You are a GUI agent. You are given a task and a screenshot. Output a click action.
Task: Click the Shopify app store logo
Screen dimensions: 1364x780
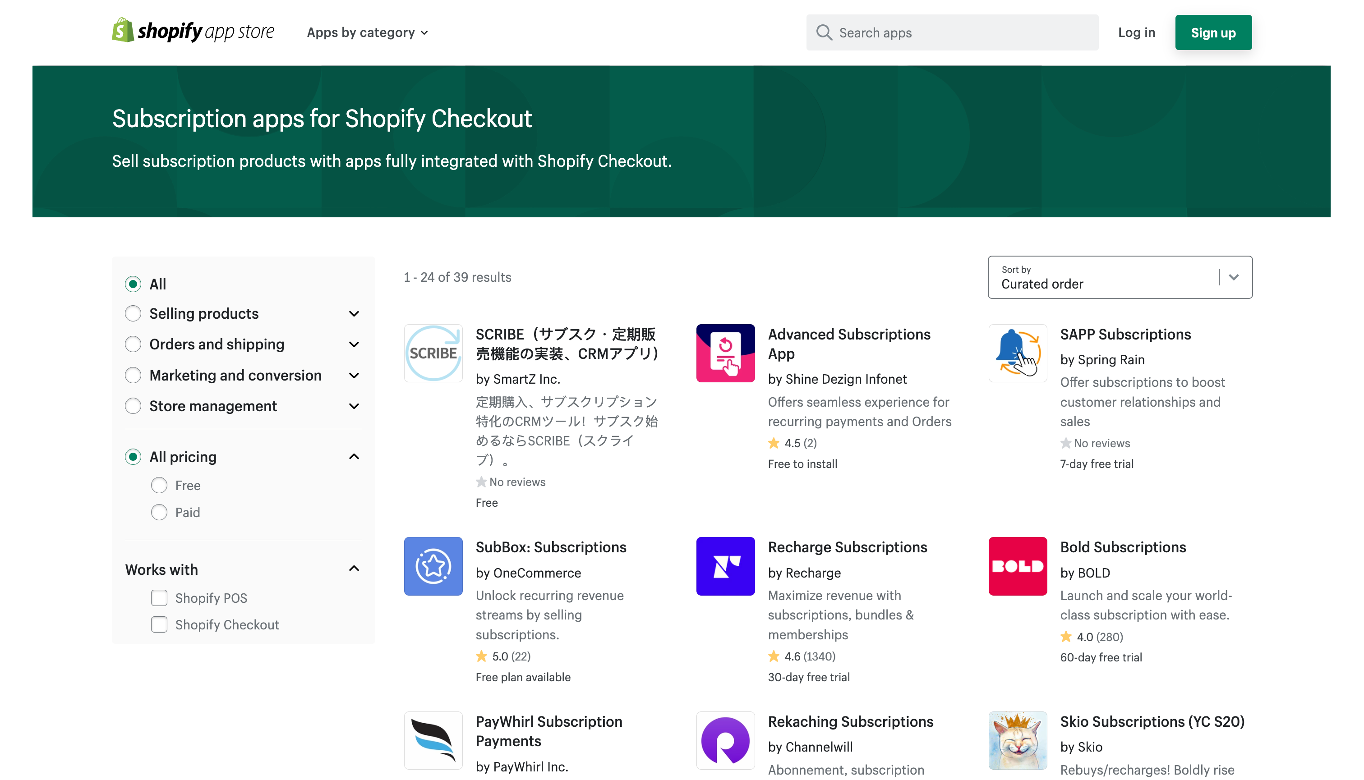(193, 31)
